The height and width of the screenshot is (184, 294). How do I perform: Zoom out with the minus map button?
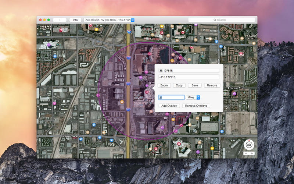[x=246, y=153]
